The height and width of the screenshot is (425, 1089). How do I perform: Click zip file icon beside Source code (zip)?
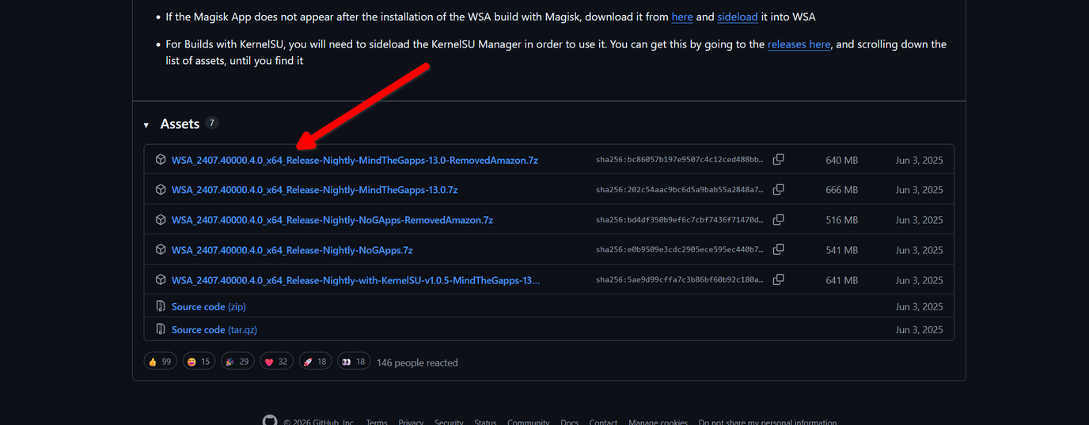[x=161, y=305]
